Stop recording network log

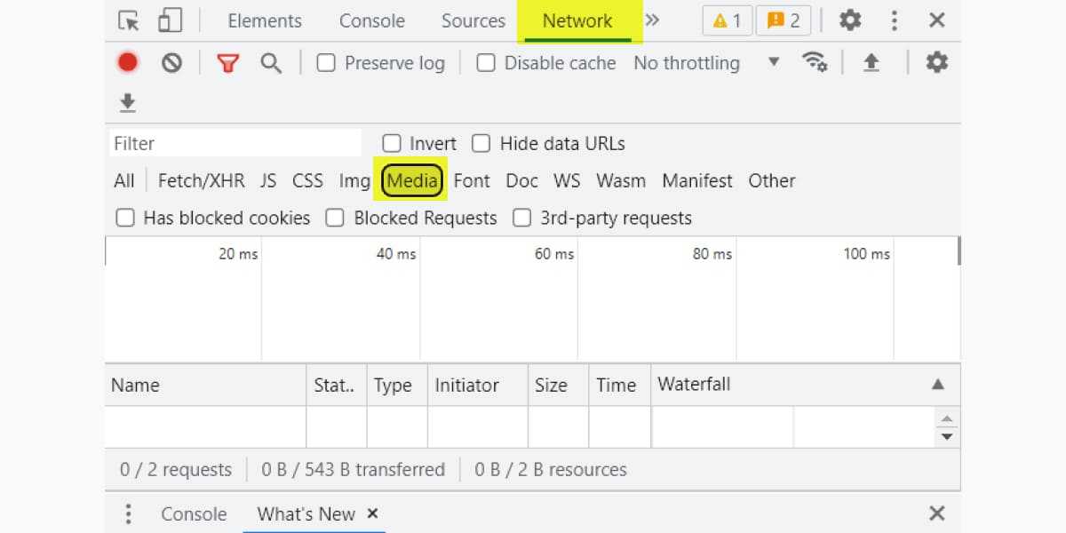(128, 62)
